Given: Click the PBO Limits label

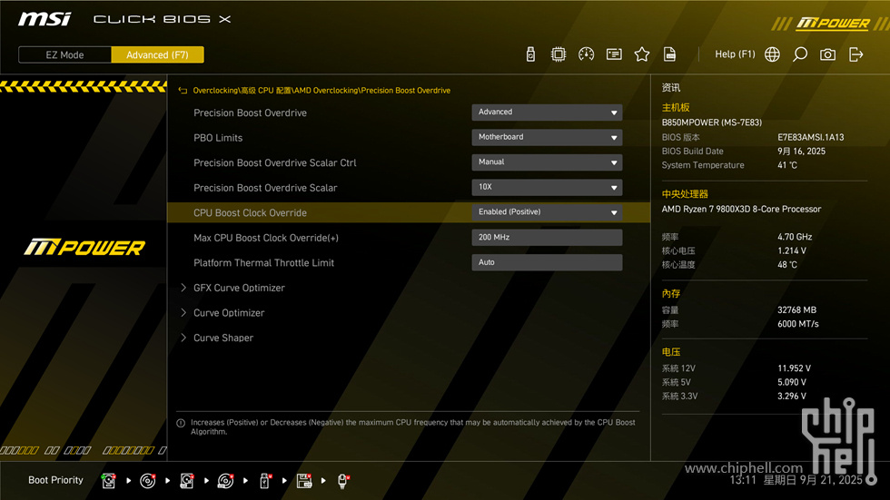Looking at the screenshot, I should pyautogui.click(x=218, y=138).
